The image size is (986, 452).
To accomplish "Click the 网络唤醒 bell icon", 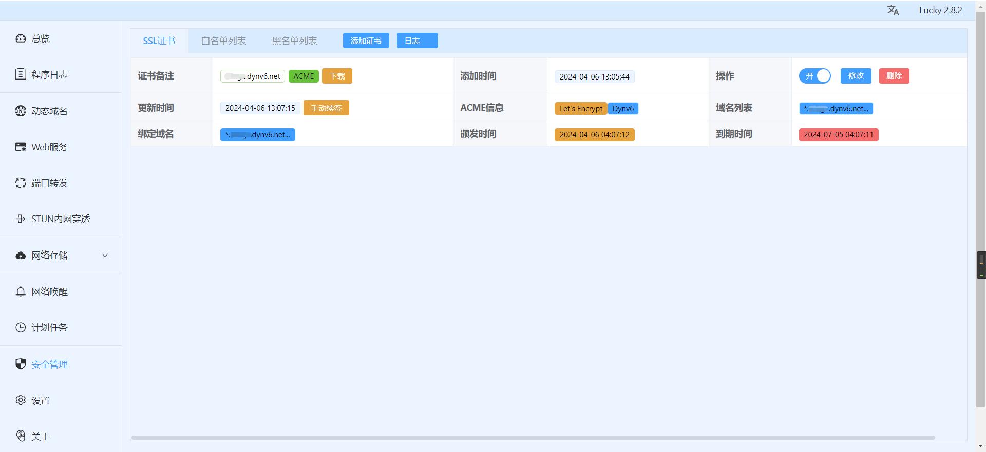I will tap(21, 291).
